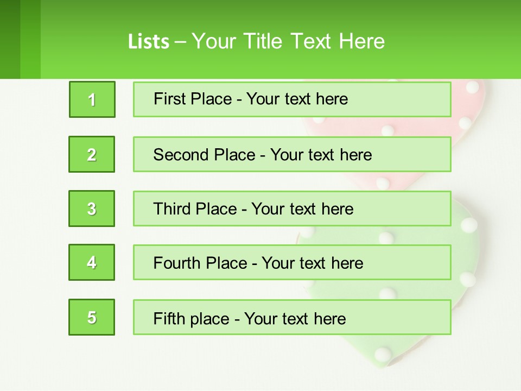Click the bold word Lists in title
The height and width of the screenshot is (391, 521).
[x=149, y=42]
